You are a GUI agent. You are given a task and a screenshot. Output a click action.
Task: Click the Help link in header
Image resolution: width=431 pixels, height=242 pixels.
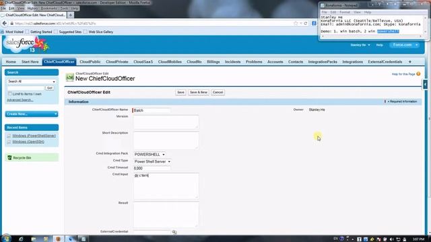379,45
